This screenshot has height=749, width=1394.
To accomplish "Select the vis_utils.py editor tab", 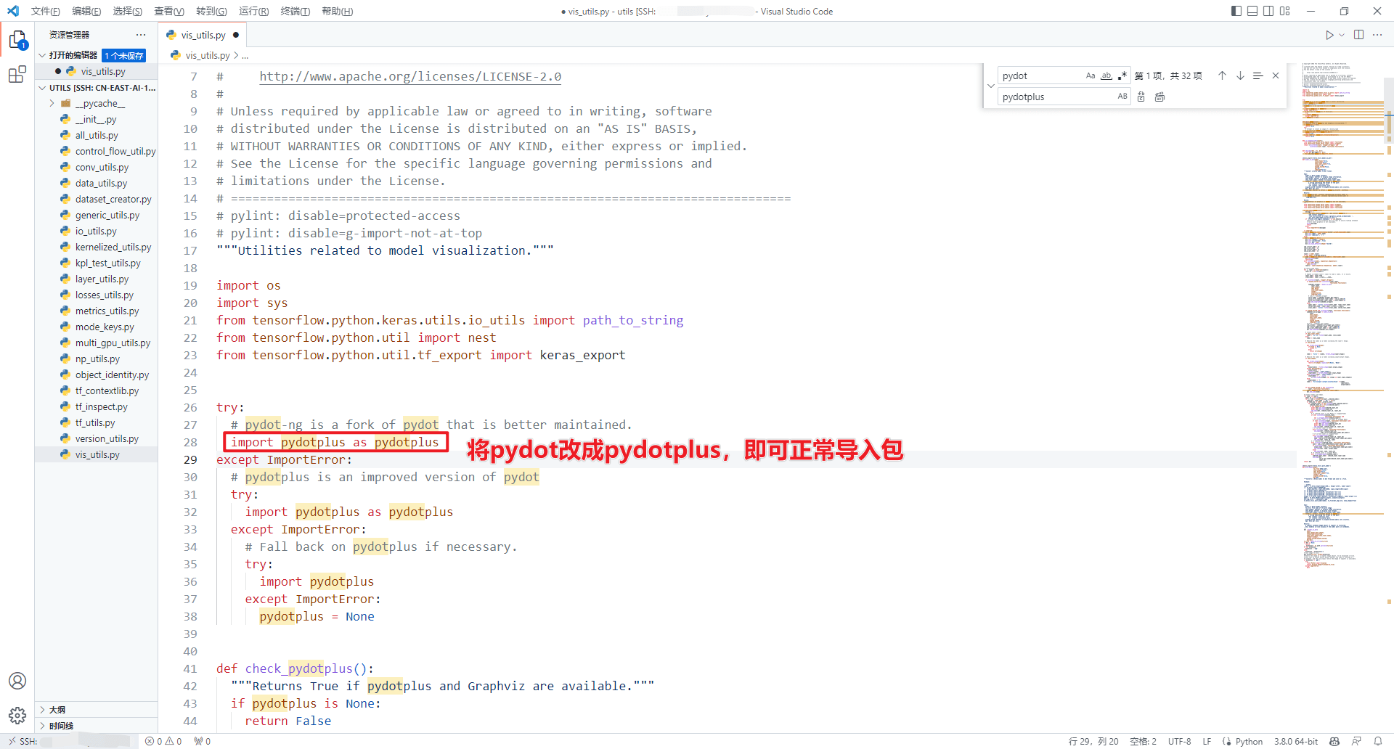I will (203, 35).
